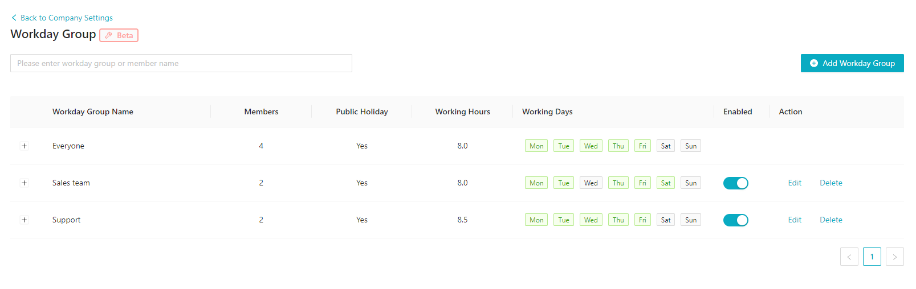
Task: Click Sun tag in Support row
Action: pos(691,220)
